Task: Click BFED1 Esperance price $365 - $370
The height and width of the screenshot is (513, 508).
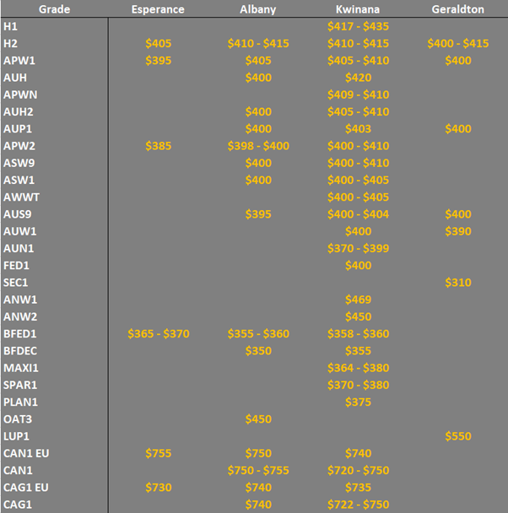Action: [x=159, y=333]
